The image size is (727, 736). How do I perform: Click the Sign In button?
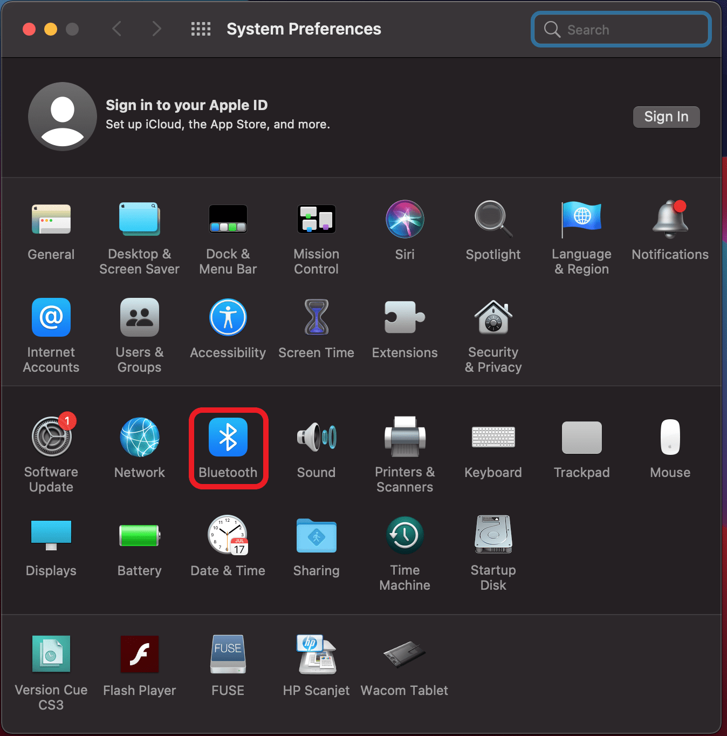click(666, 117)
